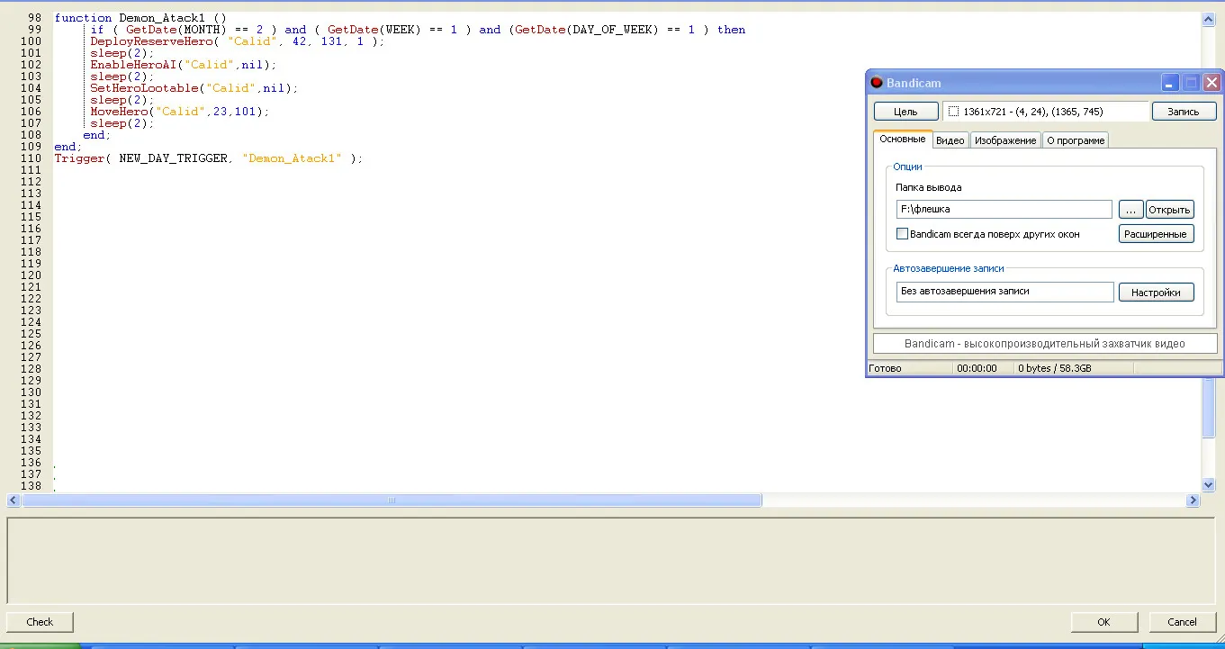Click the vertical scrollbar up arrow
Screen dimensions: 1225x649
click(1209, 20)
